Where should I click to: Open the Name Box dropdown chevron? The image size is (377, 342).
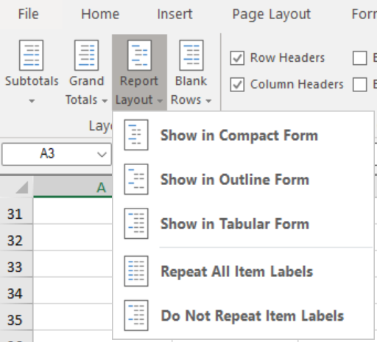pos(102,154)
